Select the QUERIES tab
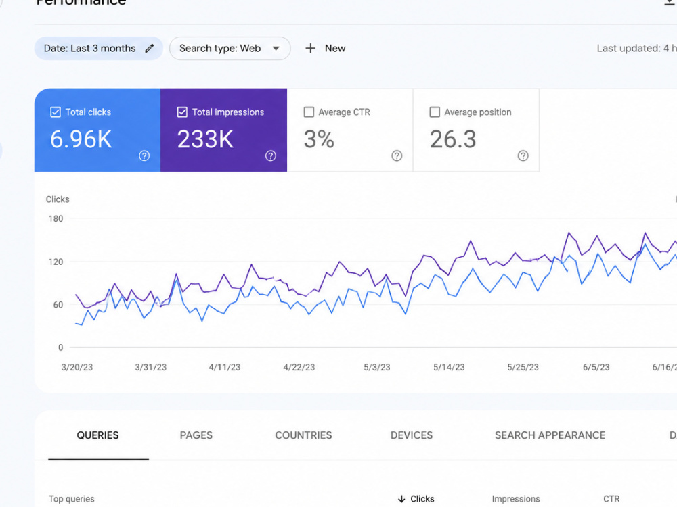The image size is (677, 507). point(98,435)
